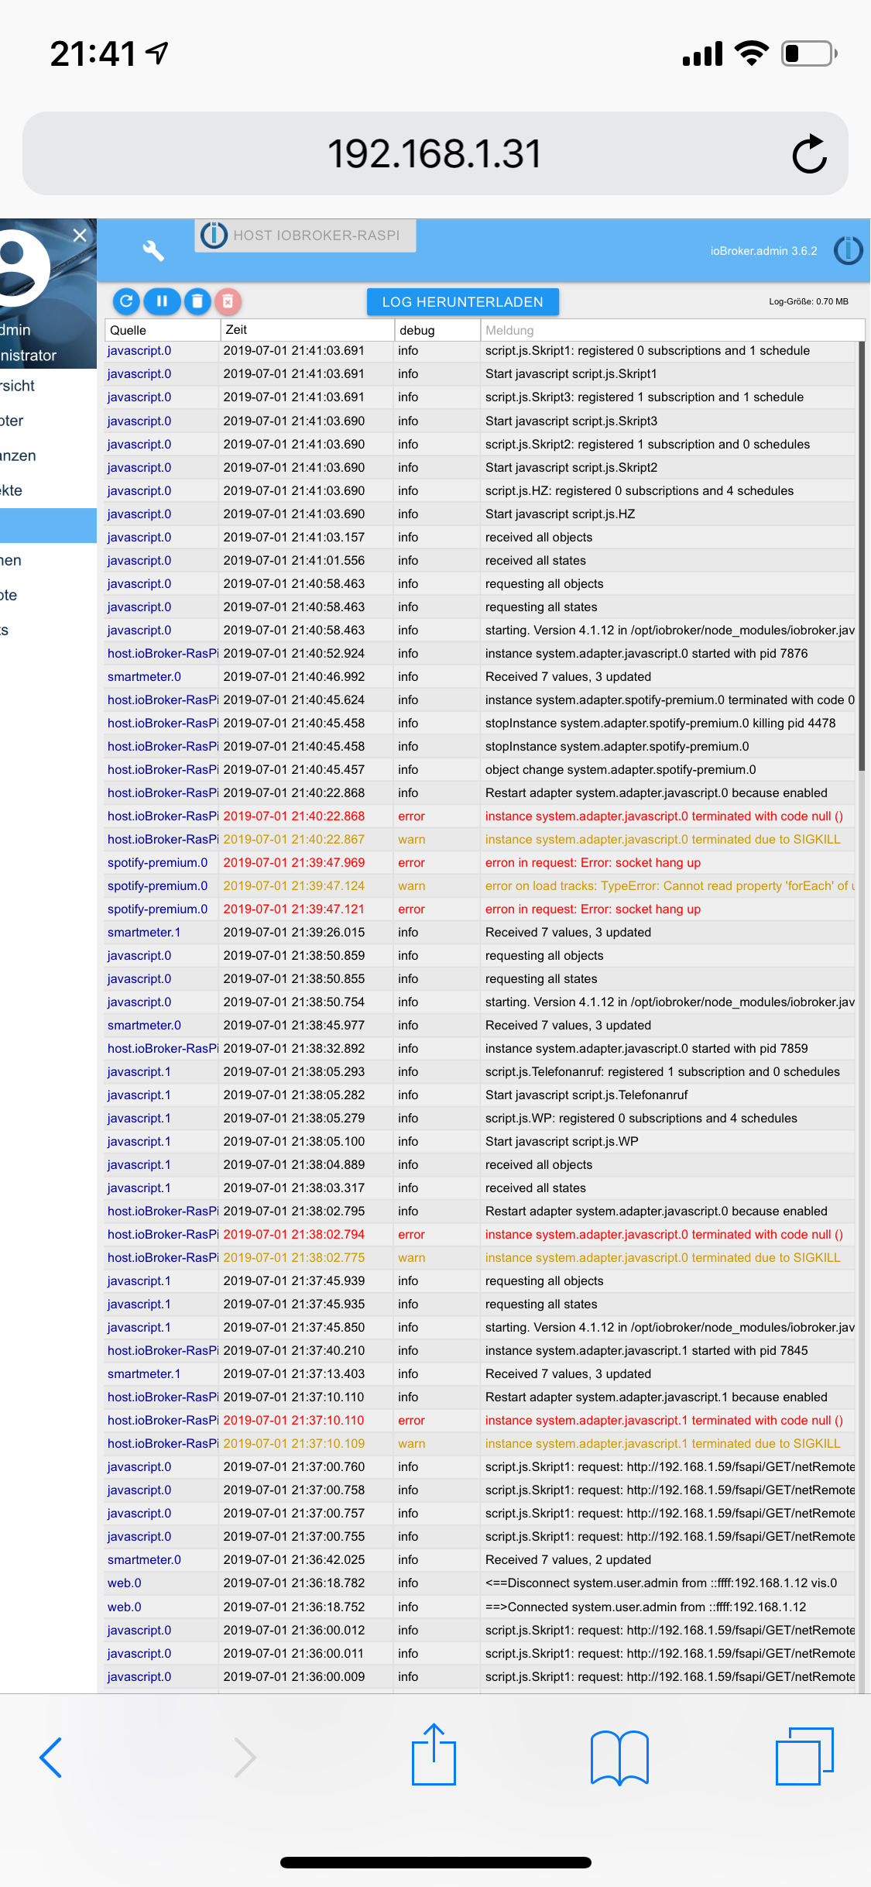Screen dimensions: 871x1887
Task: Select 'Received 7 values, 2 updated' message
Action: tap(568, 1560)
